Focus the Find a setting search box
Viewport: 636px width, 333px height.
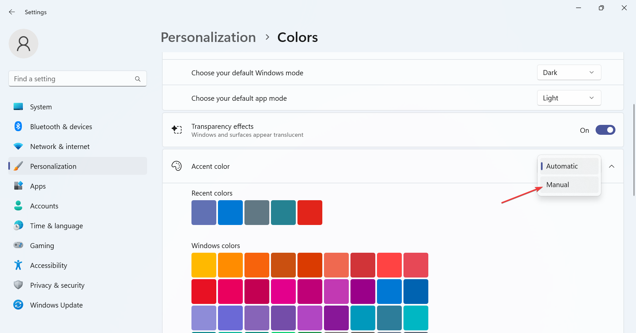point(78,79)
